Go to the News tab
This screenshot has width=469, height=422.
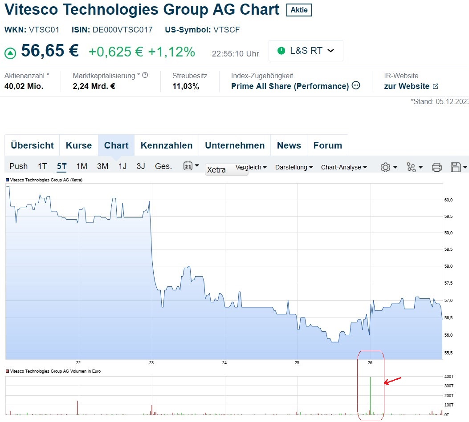click(x=289, y=145)
